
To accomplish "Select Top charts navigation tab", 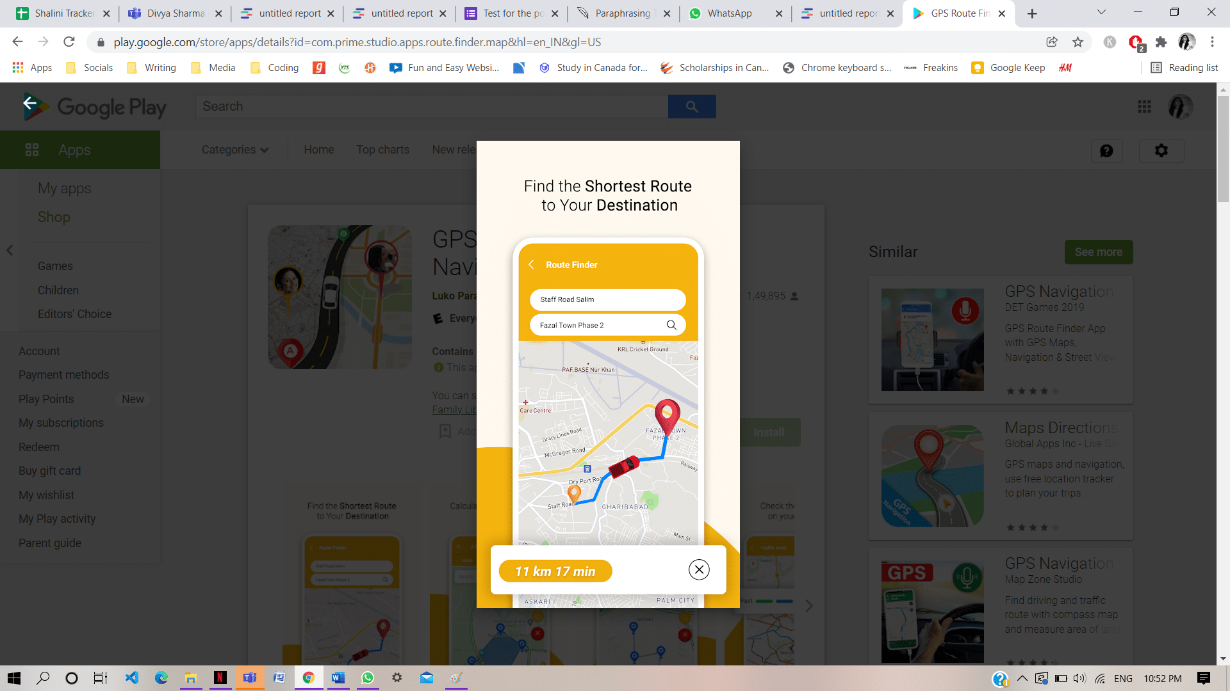I will 382,150.
